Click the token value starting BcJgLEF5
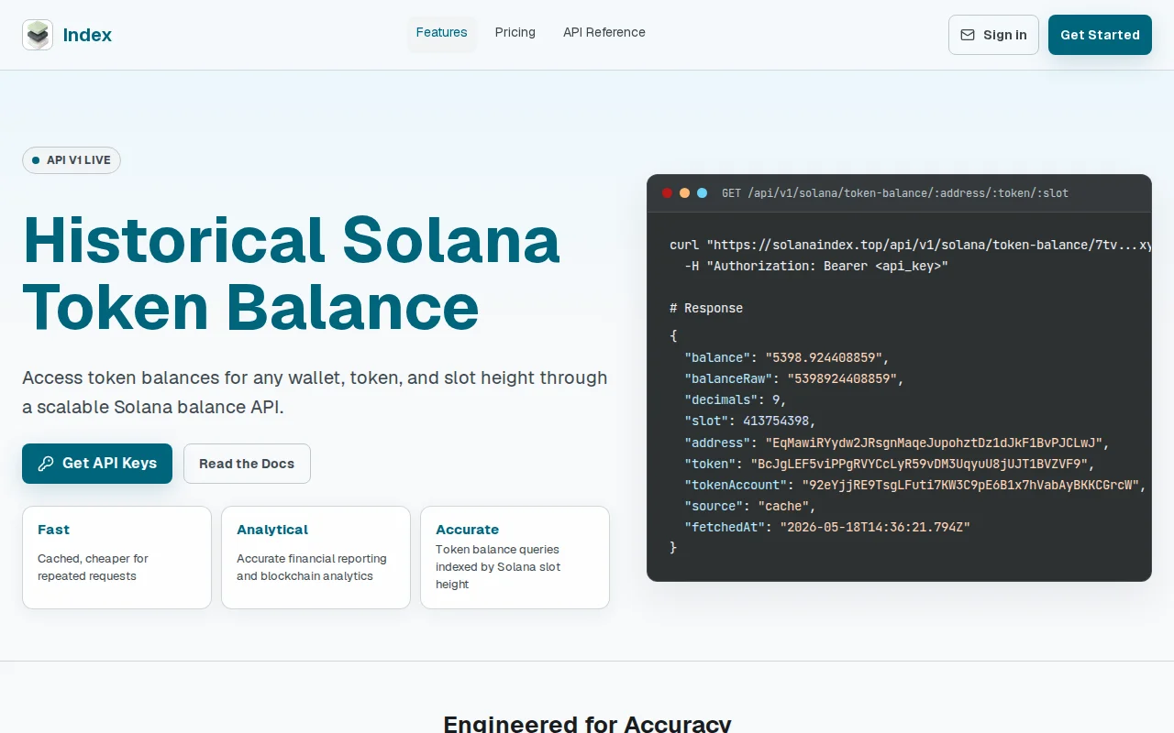1174x733 pixels. pyautogui.click(x=919, y=464)
